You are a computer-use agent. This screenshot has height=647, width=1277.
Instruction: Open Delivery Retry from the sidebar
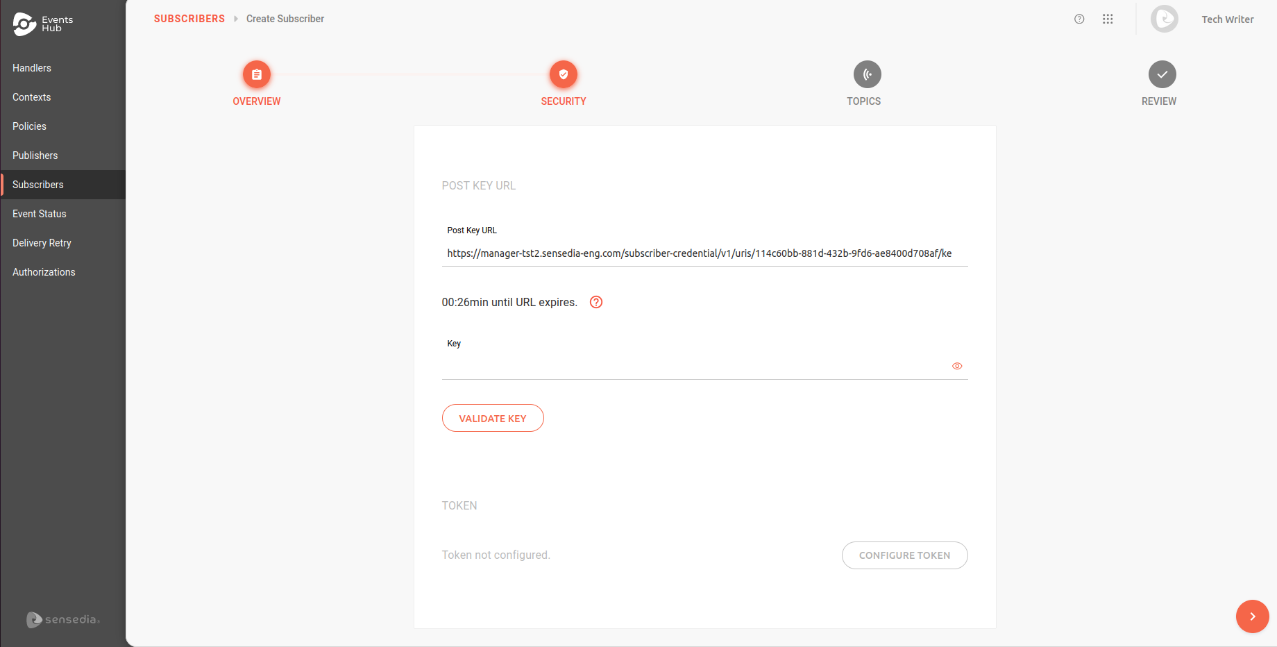coord(42,243)
